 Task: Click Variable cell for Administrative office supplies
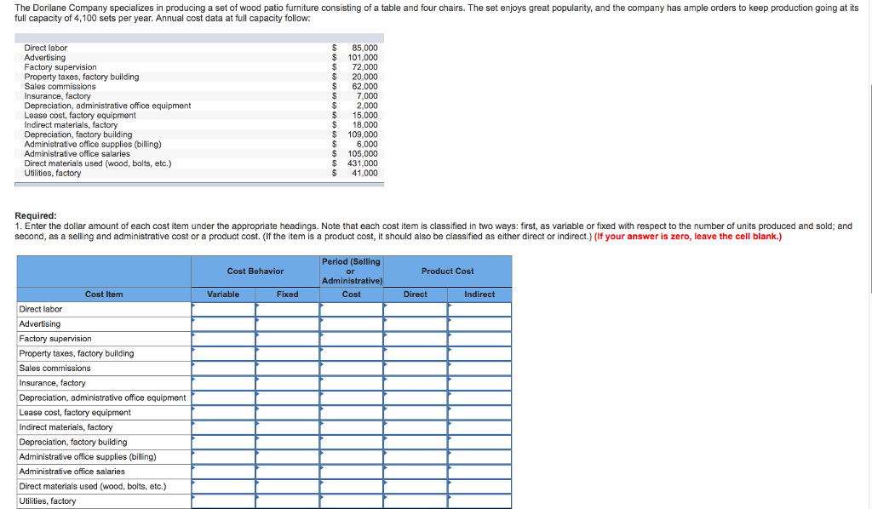[x=224, y=457]
